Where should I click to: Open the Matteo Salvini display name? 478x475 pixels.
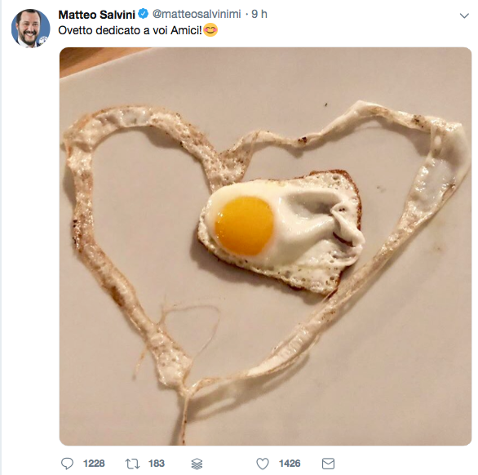tap(96, 15)
